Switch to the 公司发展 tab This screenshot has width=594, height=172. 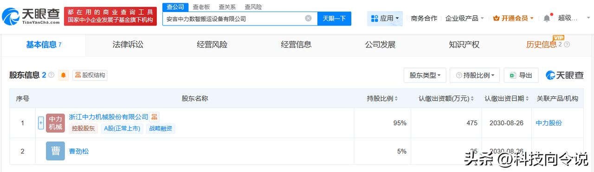[380, 45]
